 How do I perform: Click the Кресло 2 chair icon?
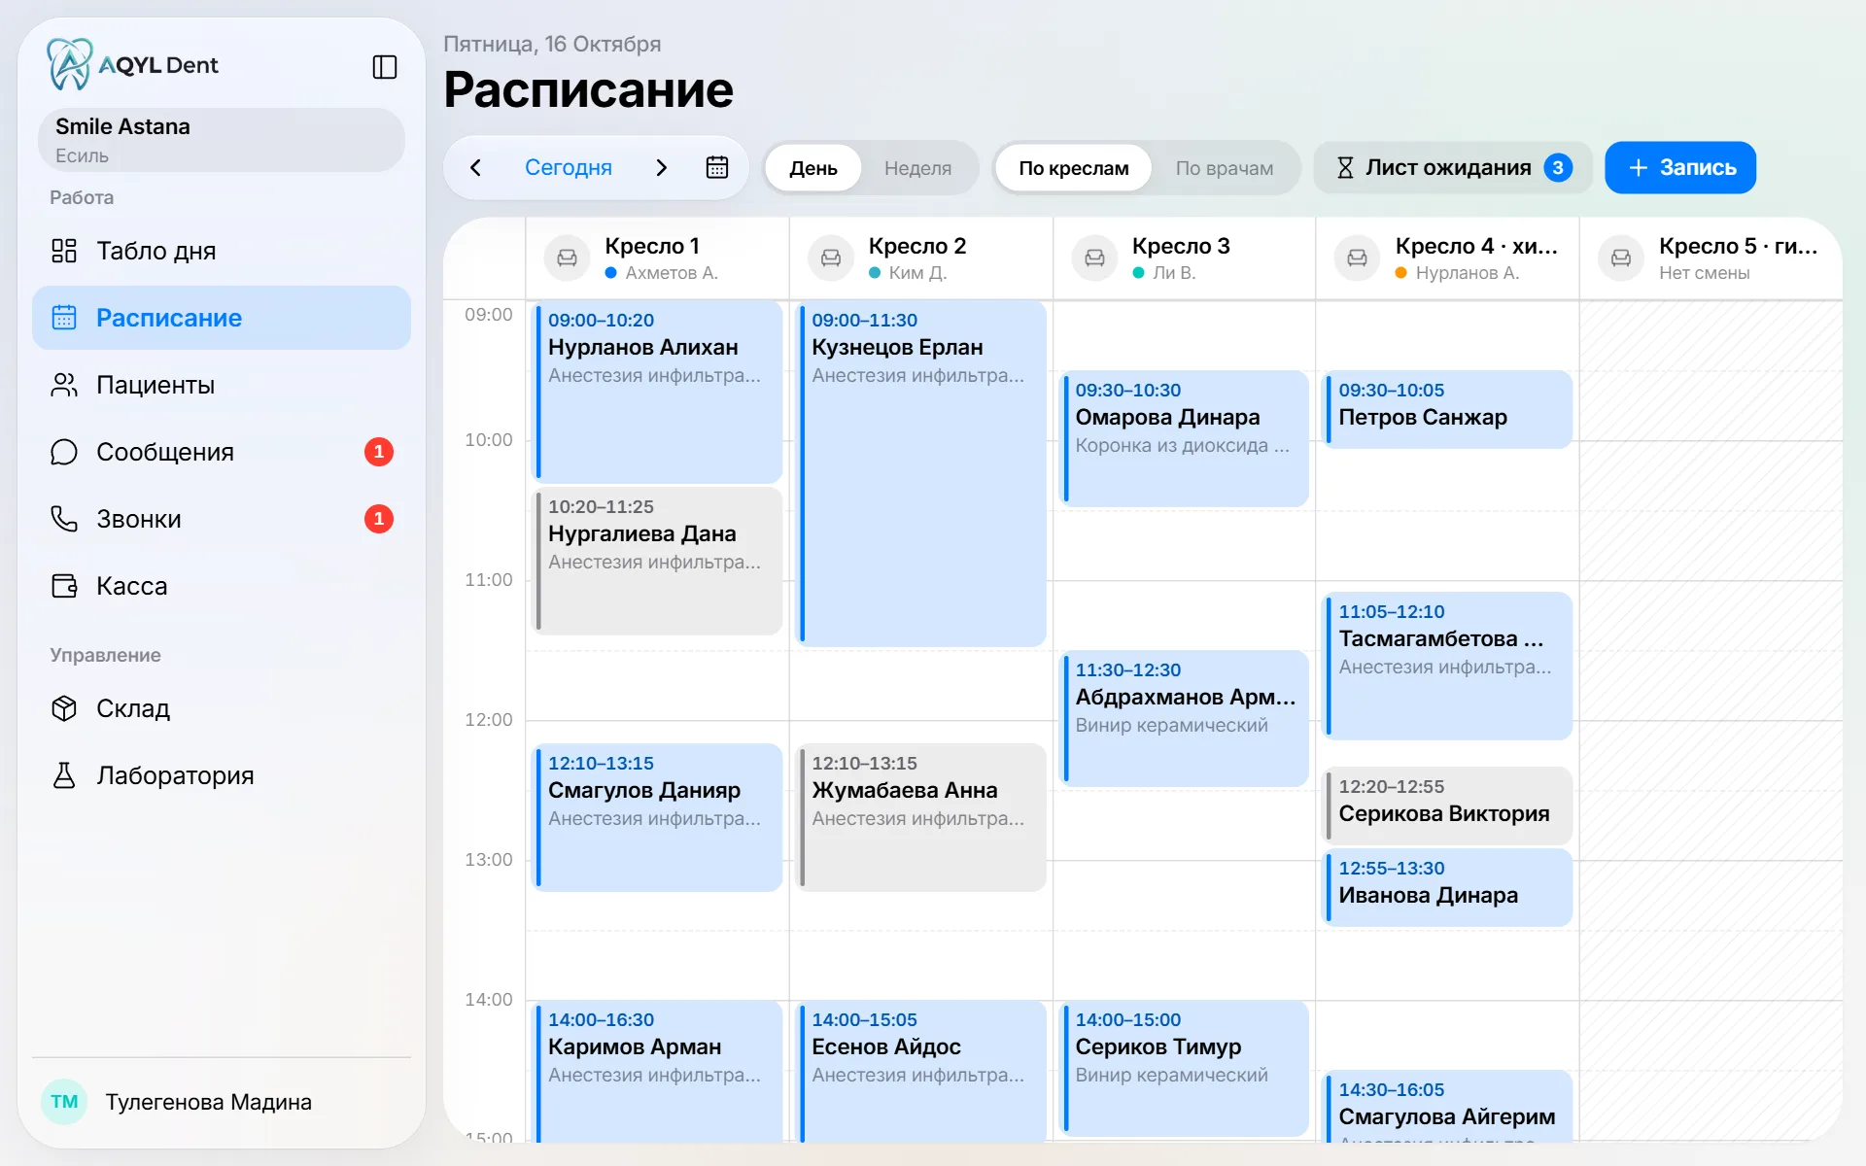831,257
